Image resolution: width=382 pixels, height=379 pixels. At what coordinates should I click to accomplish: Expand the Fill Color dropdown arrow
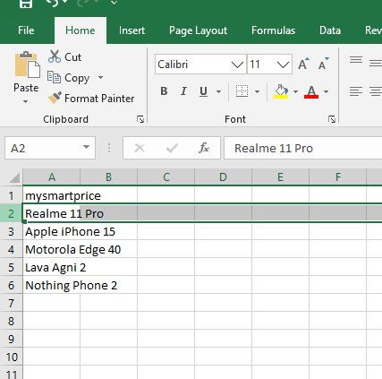[x=295, y=91]
